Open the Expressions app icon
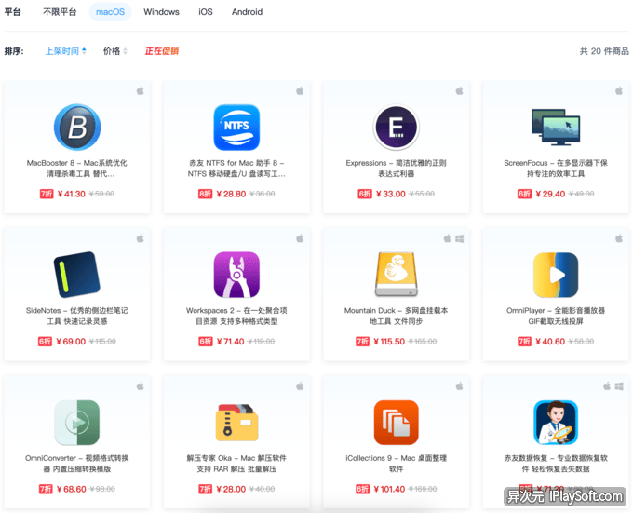The width and height of the screenshot is (633, 513). point(396,128)
